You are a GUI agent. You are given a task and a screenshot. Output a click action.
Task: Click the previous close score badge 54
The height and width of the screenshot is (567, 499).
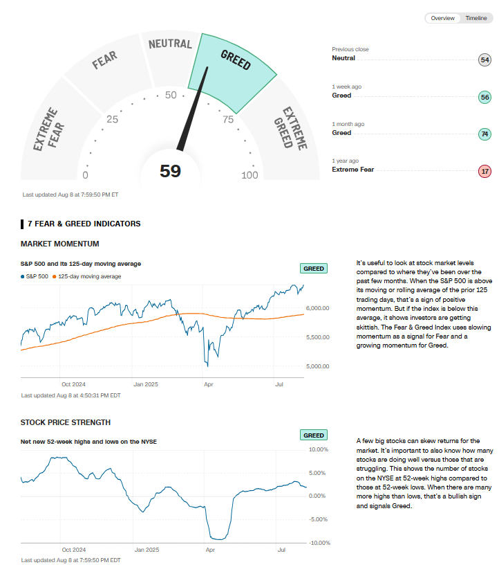click(x=484, y=60)
